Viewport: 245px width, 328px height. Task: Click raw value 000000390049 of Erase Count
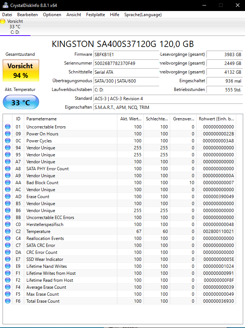click(x=219, y=197)
